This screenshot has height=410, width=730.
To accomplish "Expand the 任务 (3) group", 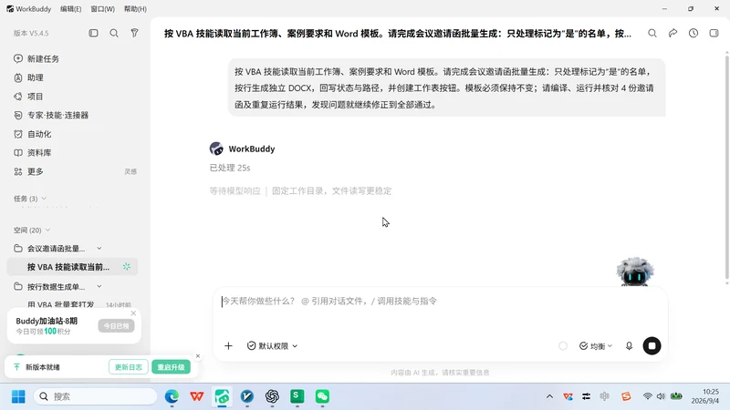I will (30, 199).
